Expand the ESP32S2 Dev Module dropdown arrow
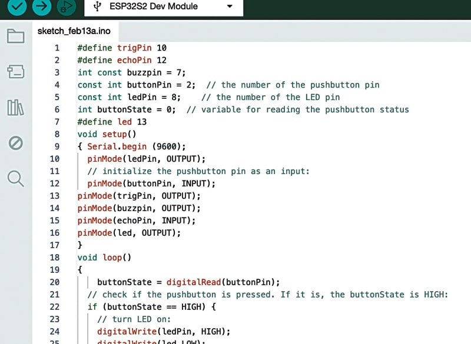 point(230,7)
